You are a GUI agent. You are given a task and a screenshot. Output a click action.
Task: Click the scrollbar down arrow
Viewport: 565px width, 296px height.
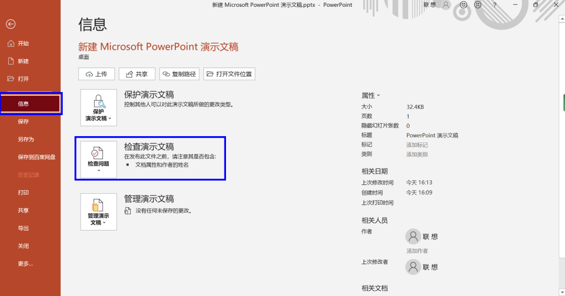pos(562,292)
